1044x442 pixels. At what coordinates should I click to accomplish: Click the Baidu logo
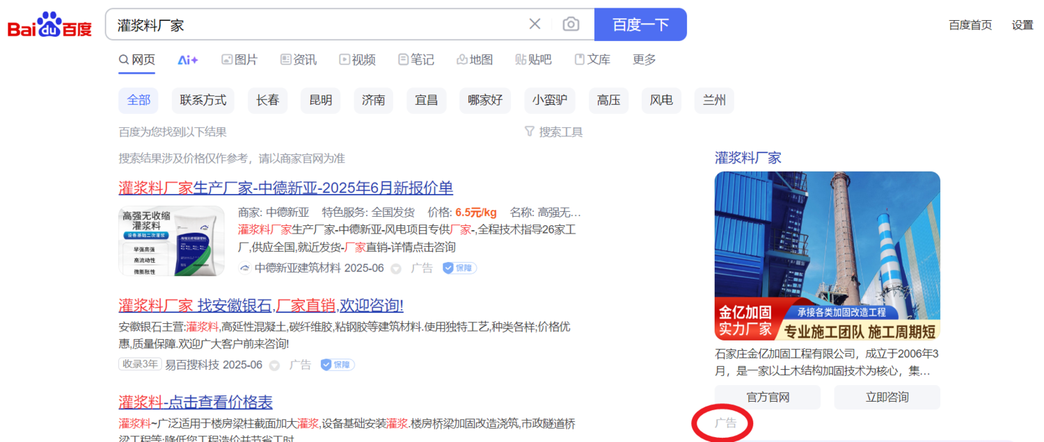coord(49,25)
